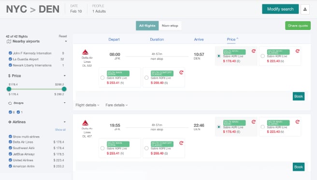The height and width of the screenshot is (180, 317).
Task: Refresh the $268.40 Comfort Classic fare of DL 532
Action: coord(181,72)
